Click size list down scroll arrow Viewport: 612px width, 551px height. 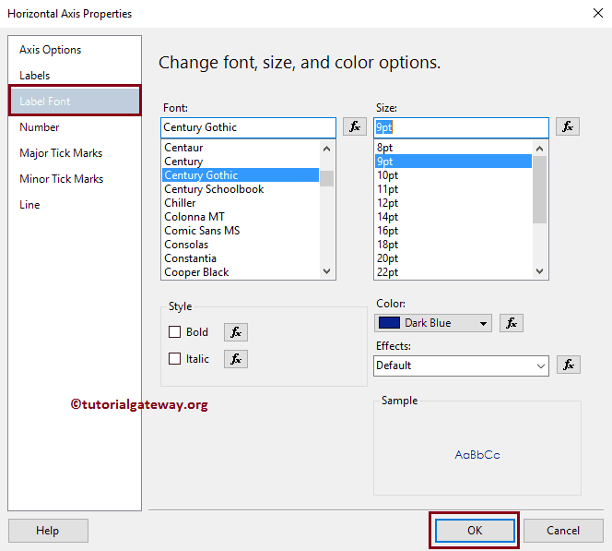point(539,271)
